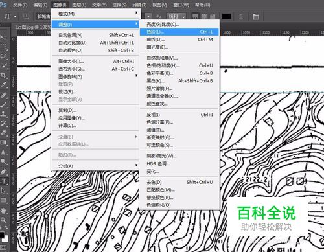Align text left in options bar
The height and width of the screenshot is (252, 324).
coord(195,16)
